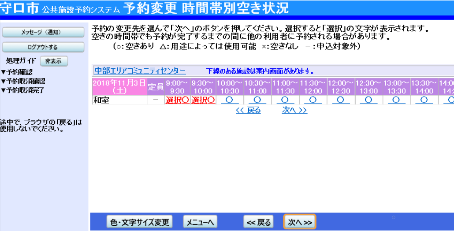Click the highlighted 次へ >> button
Viewport: 454px width, 231px height.
[300, 222]
